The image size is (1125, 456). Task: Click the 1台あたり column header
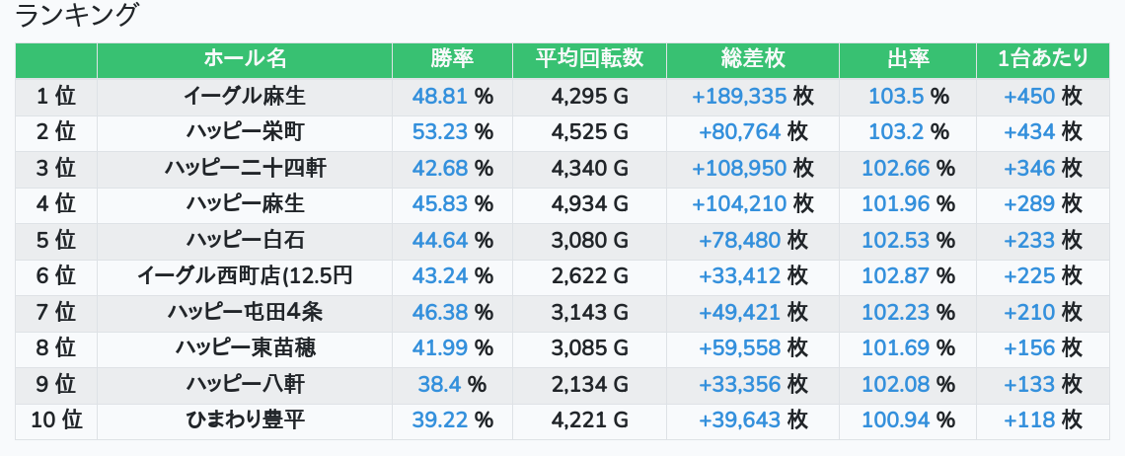coord(1042,59)
